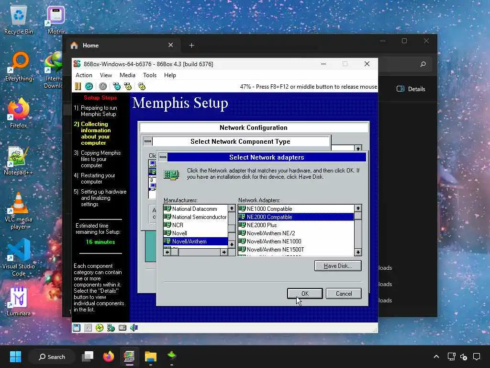Viewport: 490px width, 368px height.
Task: Open File Explorer from the taskbar
Action: (x=150, y=356)
